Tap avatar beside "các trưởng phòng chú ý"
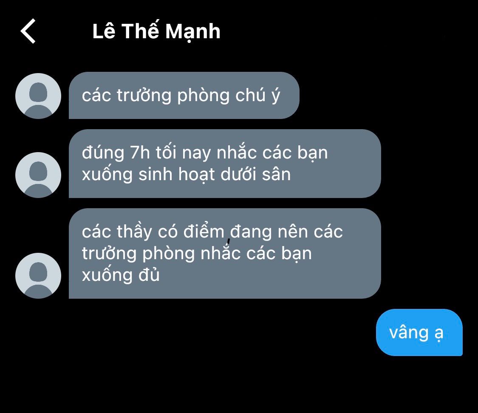The height and width of the screenshot is (413, 478). click(38, 96)
